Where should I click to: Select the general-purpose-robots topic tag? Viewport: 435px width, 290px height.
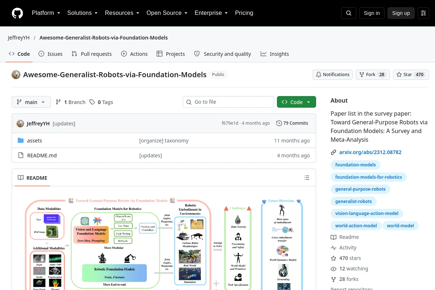[360, 189]
